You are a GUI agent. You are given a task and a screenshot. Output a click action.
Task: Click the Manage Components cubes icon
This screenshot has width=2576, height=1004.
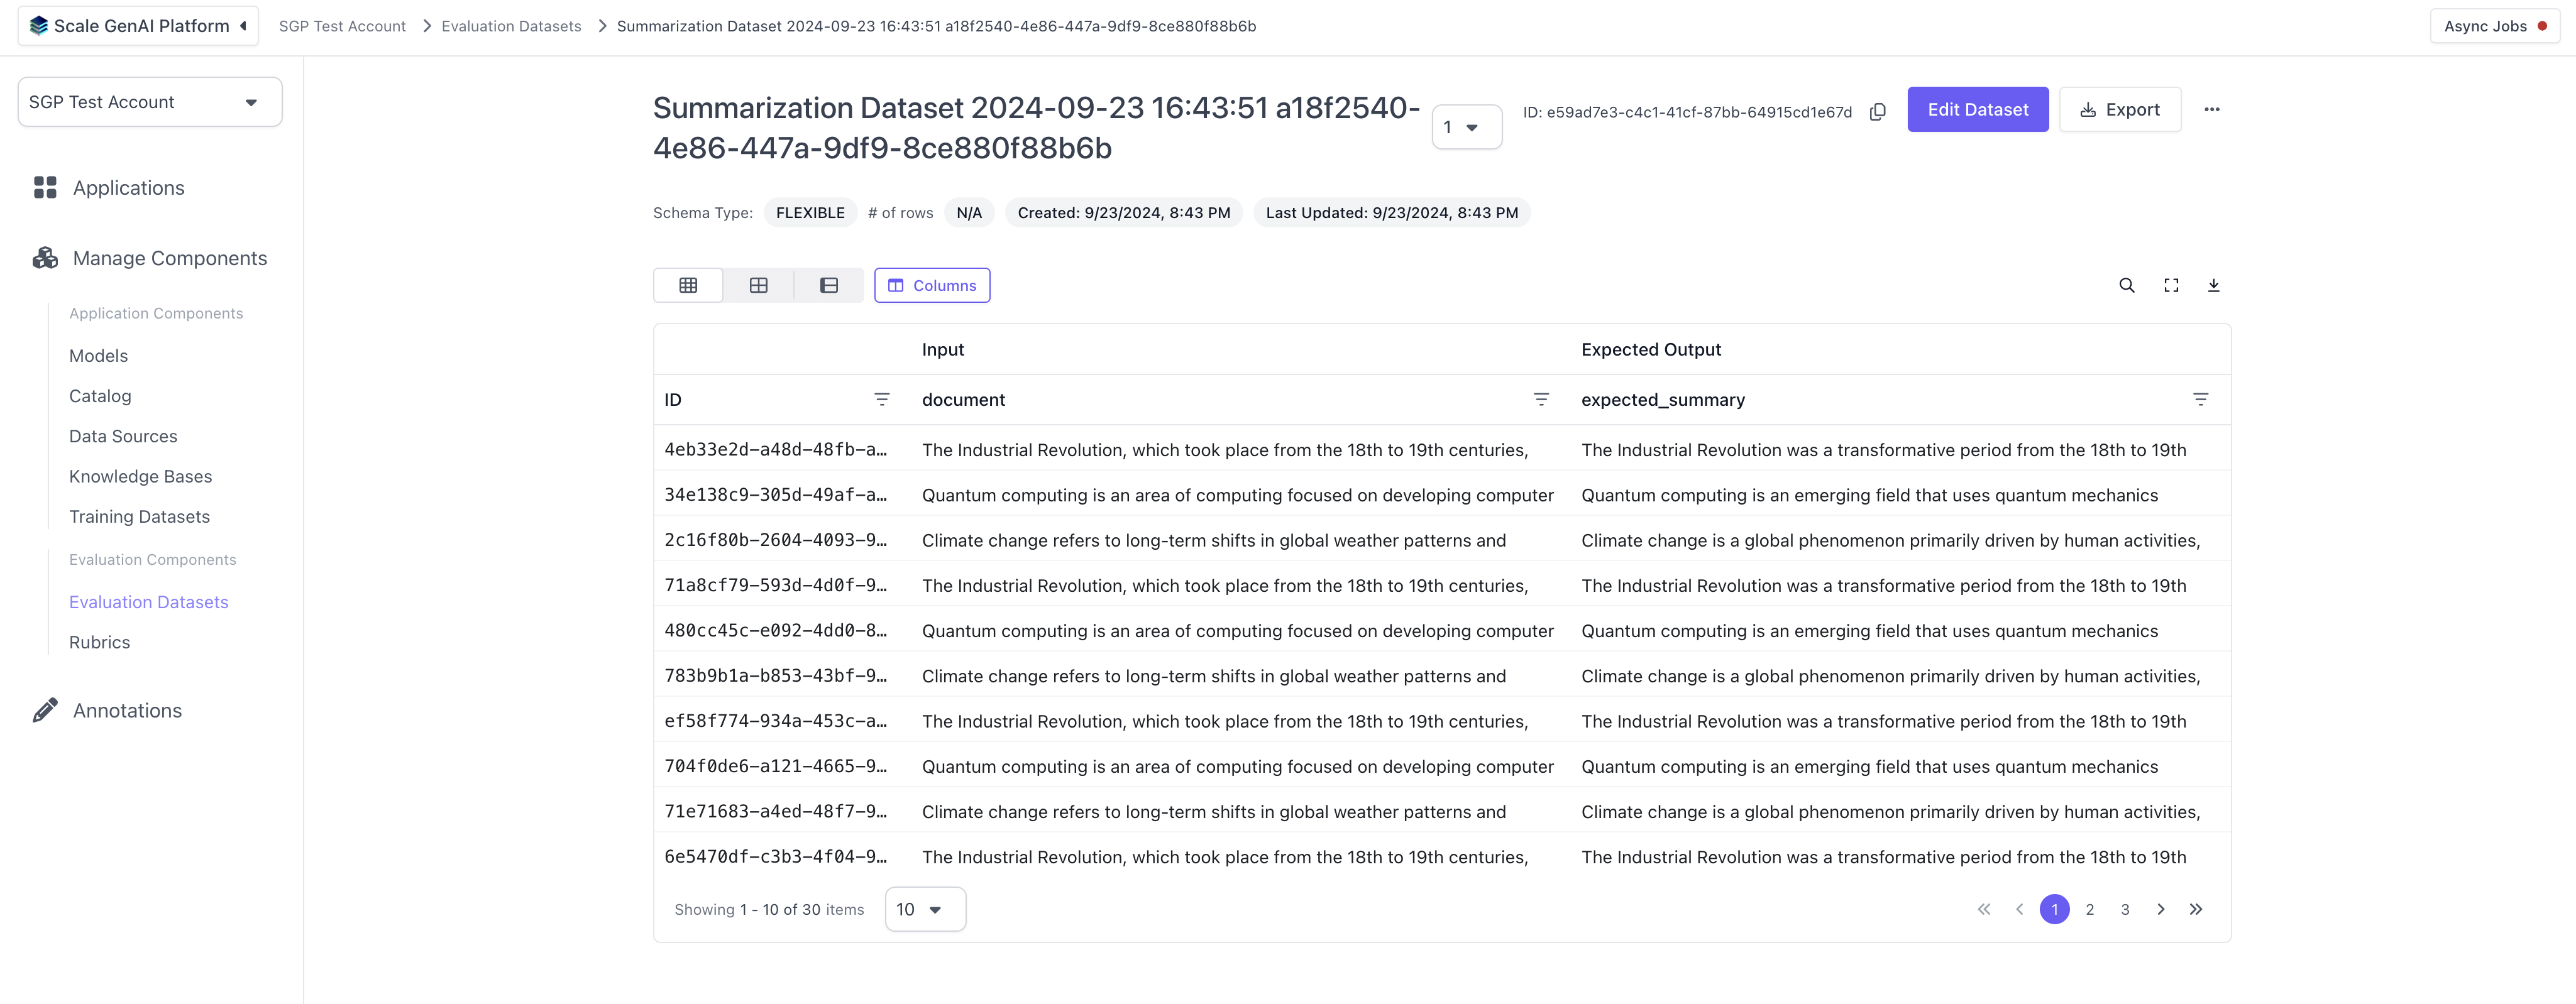pos(45,258)
